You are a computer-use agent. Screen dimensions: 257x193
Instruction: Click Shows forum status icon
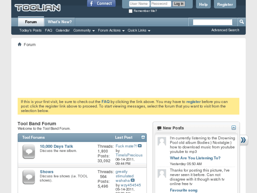coord(29,177)
